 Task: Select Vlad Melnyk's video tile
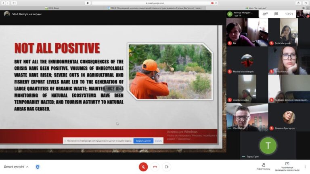coord(247,117)
